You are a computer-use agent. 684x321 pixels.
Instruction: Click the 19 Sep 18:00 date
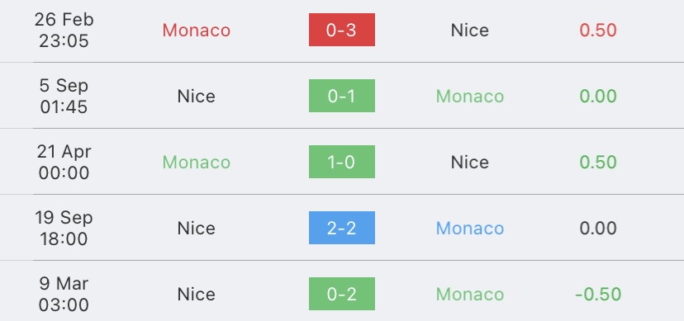pyautogui.click(x=64, y=228)
